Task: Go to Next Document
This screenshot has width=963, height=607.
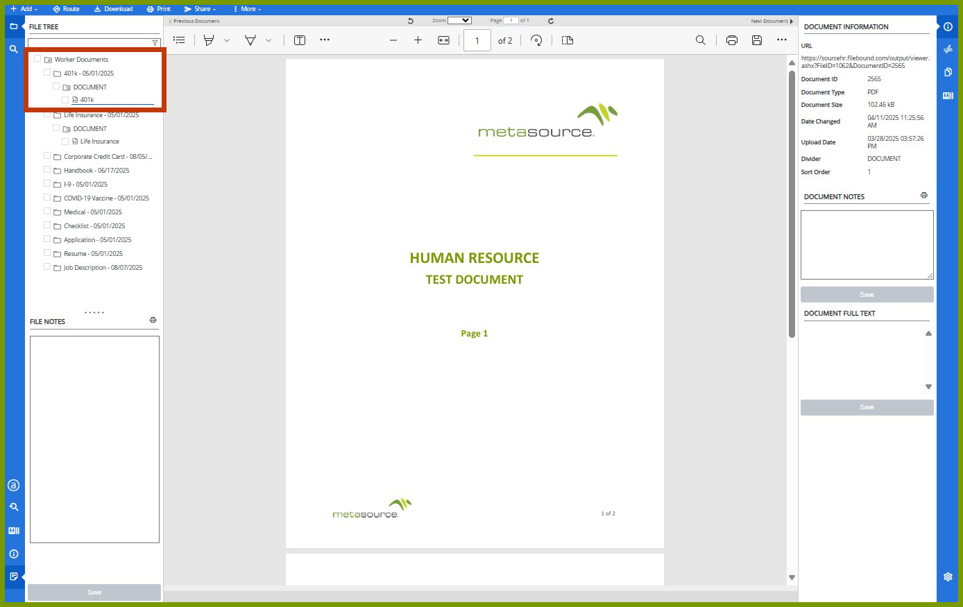Action: point(772,21)
